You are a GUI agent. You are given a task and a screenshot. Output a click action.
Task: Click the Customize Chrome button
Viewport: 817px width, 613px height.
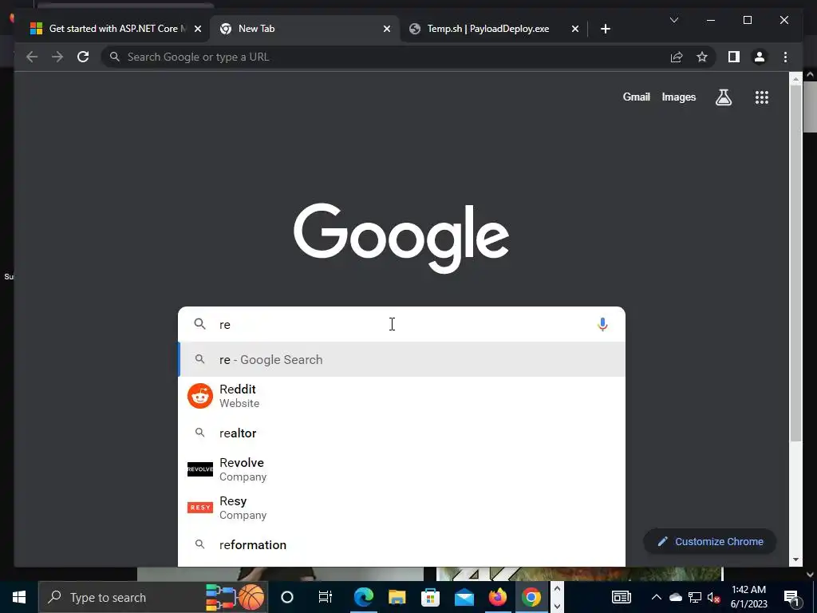coord(709,542)
